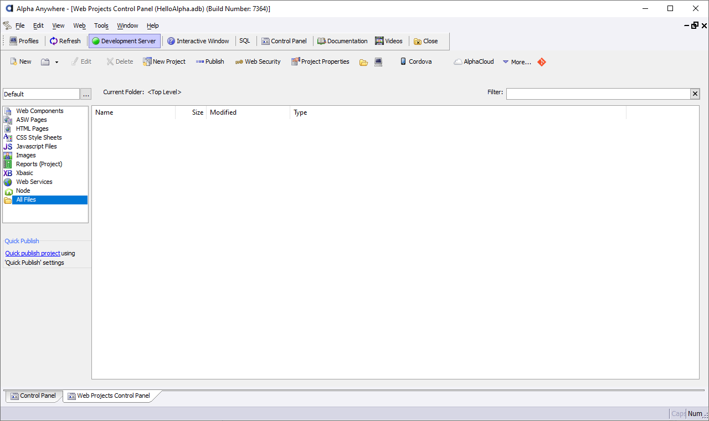The height and width of the screenshot is (421, 709).
Task: Click the Edit toolbar button
Action: (81, 61)
